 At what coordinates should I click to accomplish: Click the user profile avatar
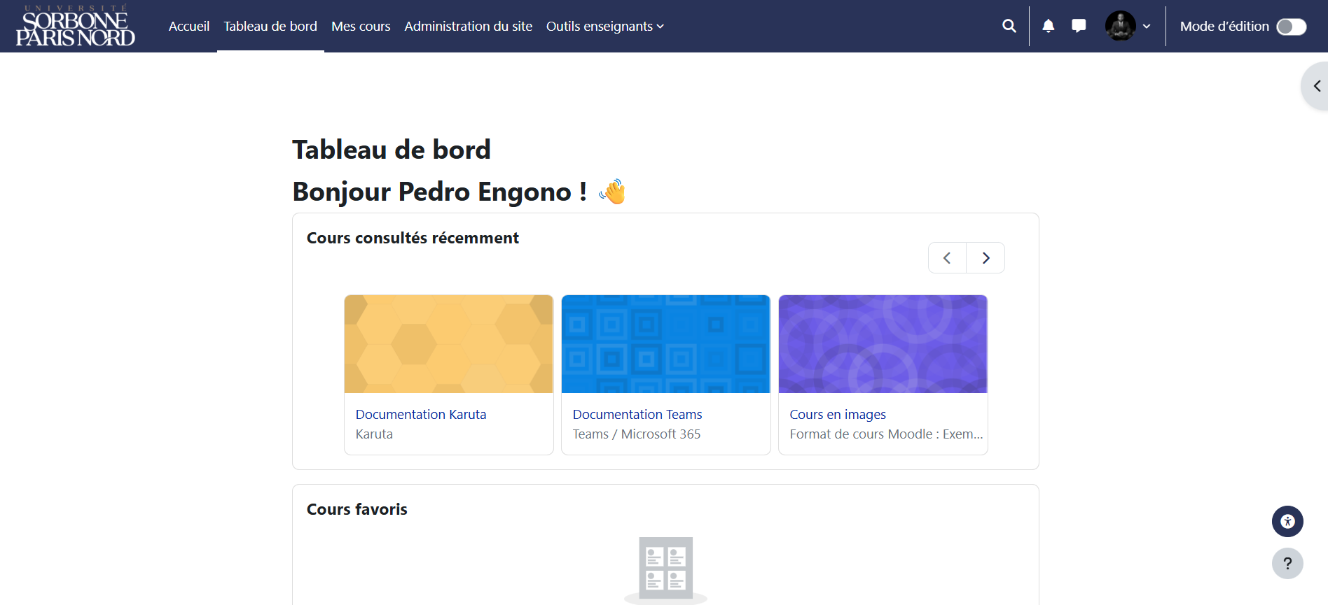tap(1120, 26)
